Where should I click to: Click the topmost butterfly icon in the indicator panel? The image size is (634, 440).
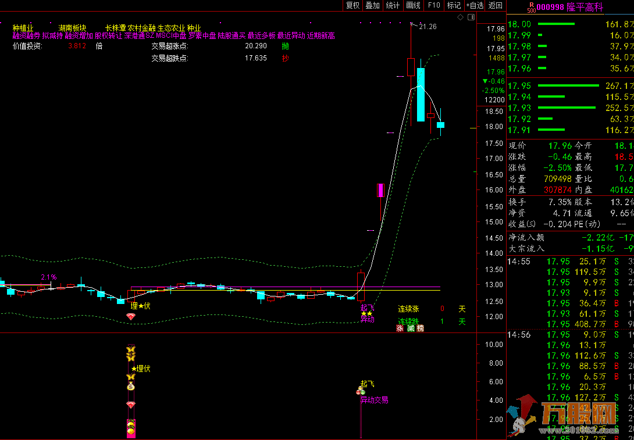pos(131,349)
